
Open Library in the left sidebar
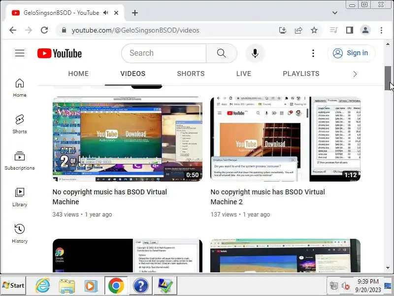click(20, 197)
